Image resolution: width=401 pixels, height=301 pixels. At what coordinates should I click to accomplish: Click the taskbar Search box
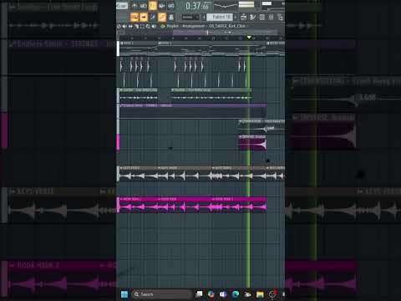click(162, 294)
